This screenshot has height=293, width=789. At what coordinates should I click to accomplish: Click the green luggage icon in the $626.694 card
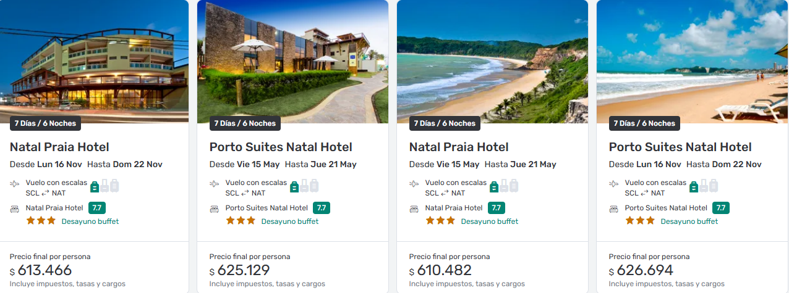coord(694,186)
